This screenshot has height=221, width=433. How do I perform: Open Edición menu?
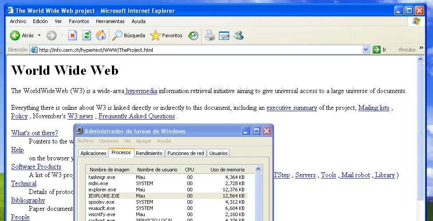[x=40, y=21]
